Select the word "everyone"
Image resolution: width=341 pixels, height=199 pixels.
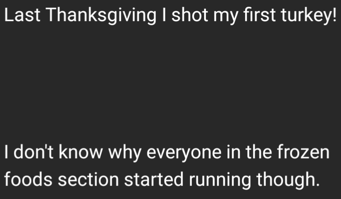(x=184, y=154)
